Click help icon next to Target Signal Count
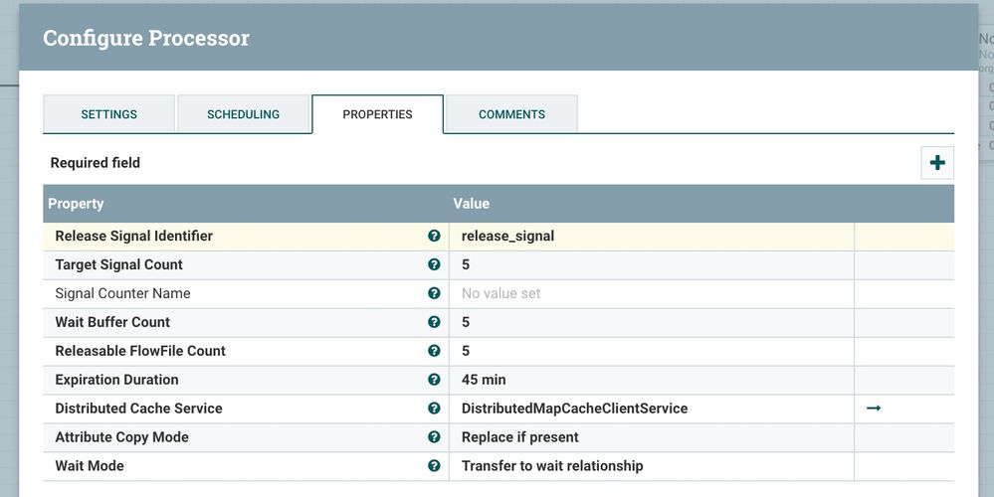 coord(434,265)
